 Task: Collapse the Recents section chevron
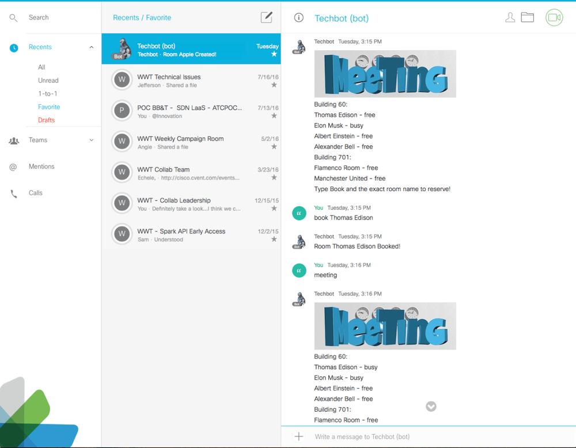92,47
